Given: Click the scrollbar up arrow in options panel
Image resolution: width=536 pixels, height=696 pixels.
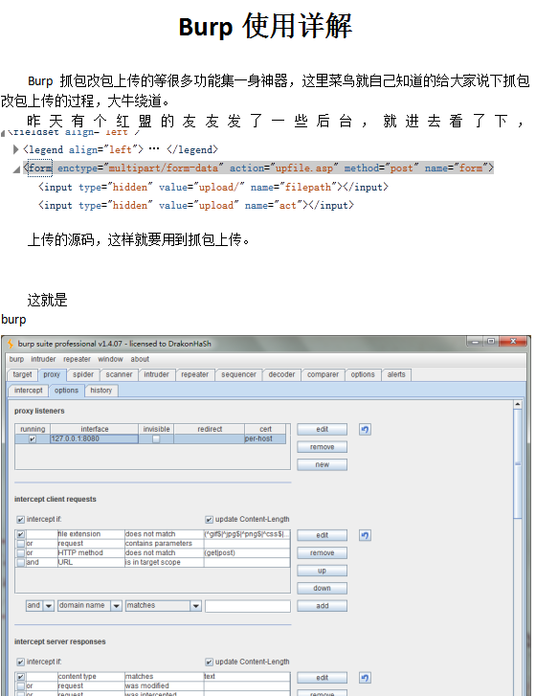Looking at the screenshot, I should point(518,404).
